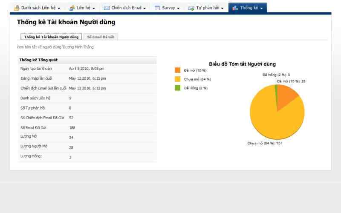Viewport: 341px width, 213px height.
Task: Click the Survey menu icon
Action: pos(157,8)
